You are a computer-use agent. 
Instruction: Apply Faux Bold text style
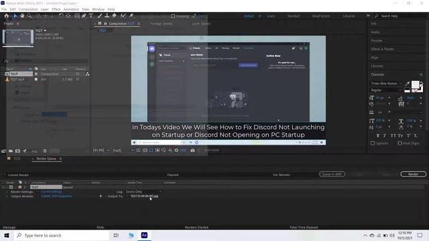pyautogui.click(x=378, y=135)
